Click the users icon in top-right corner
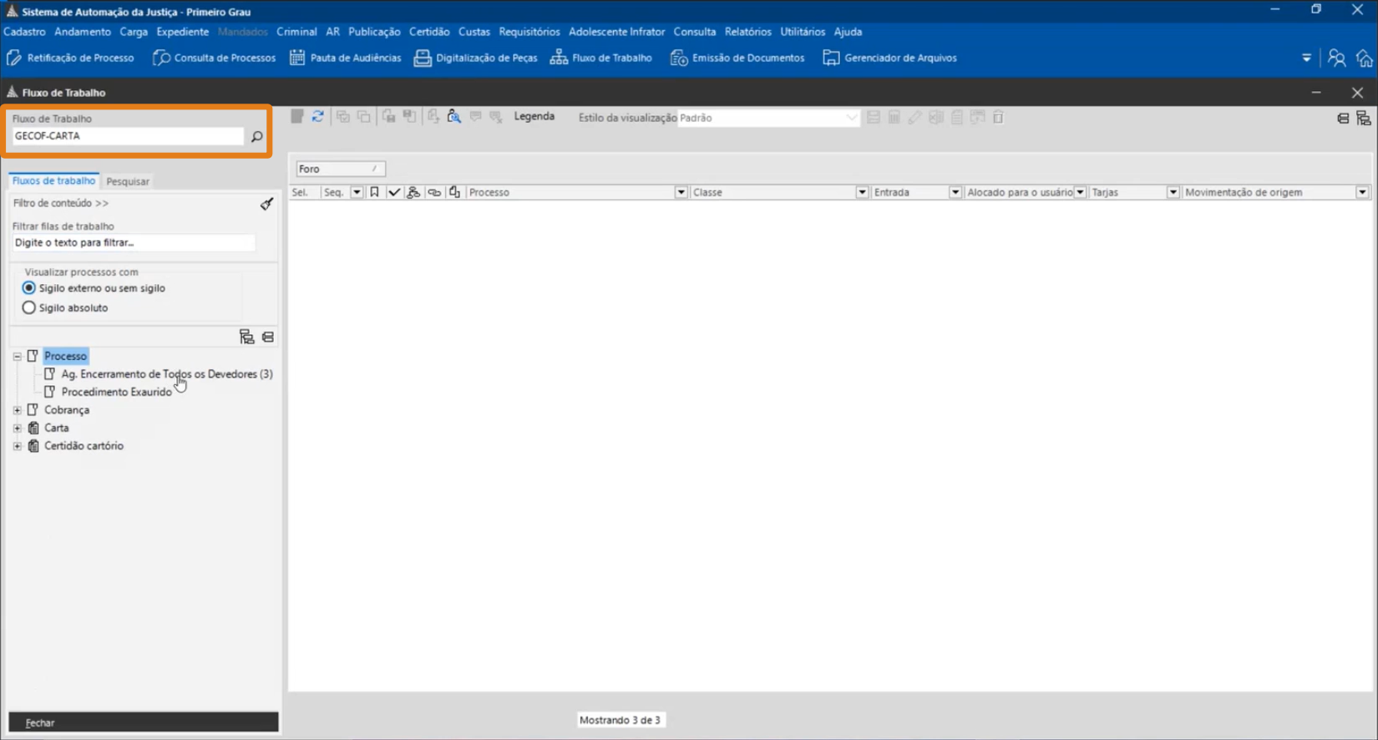 click(x=1336, y=58)
